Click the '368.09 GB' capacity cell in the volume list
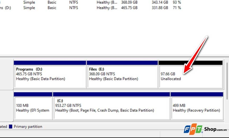 click(x=129, y=2)
